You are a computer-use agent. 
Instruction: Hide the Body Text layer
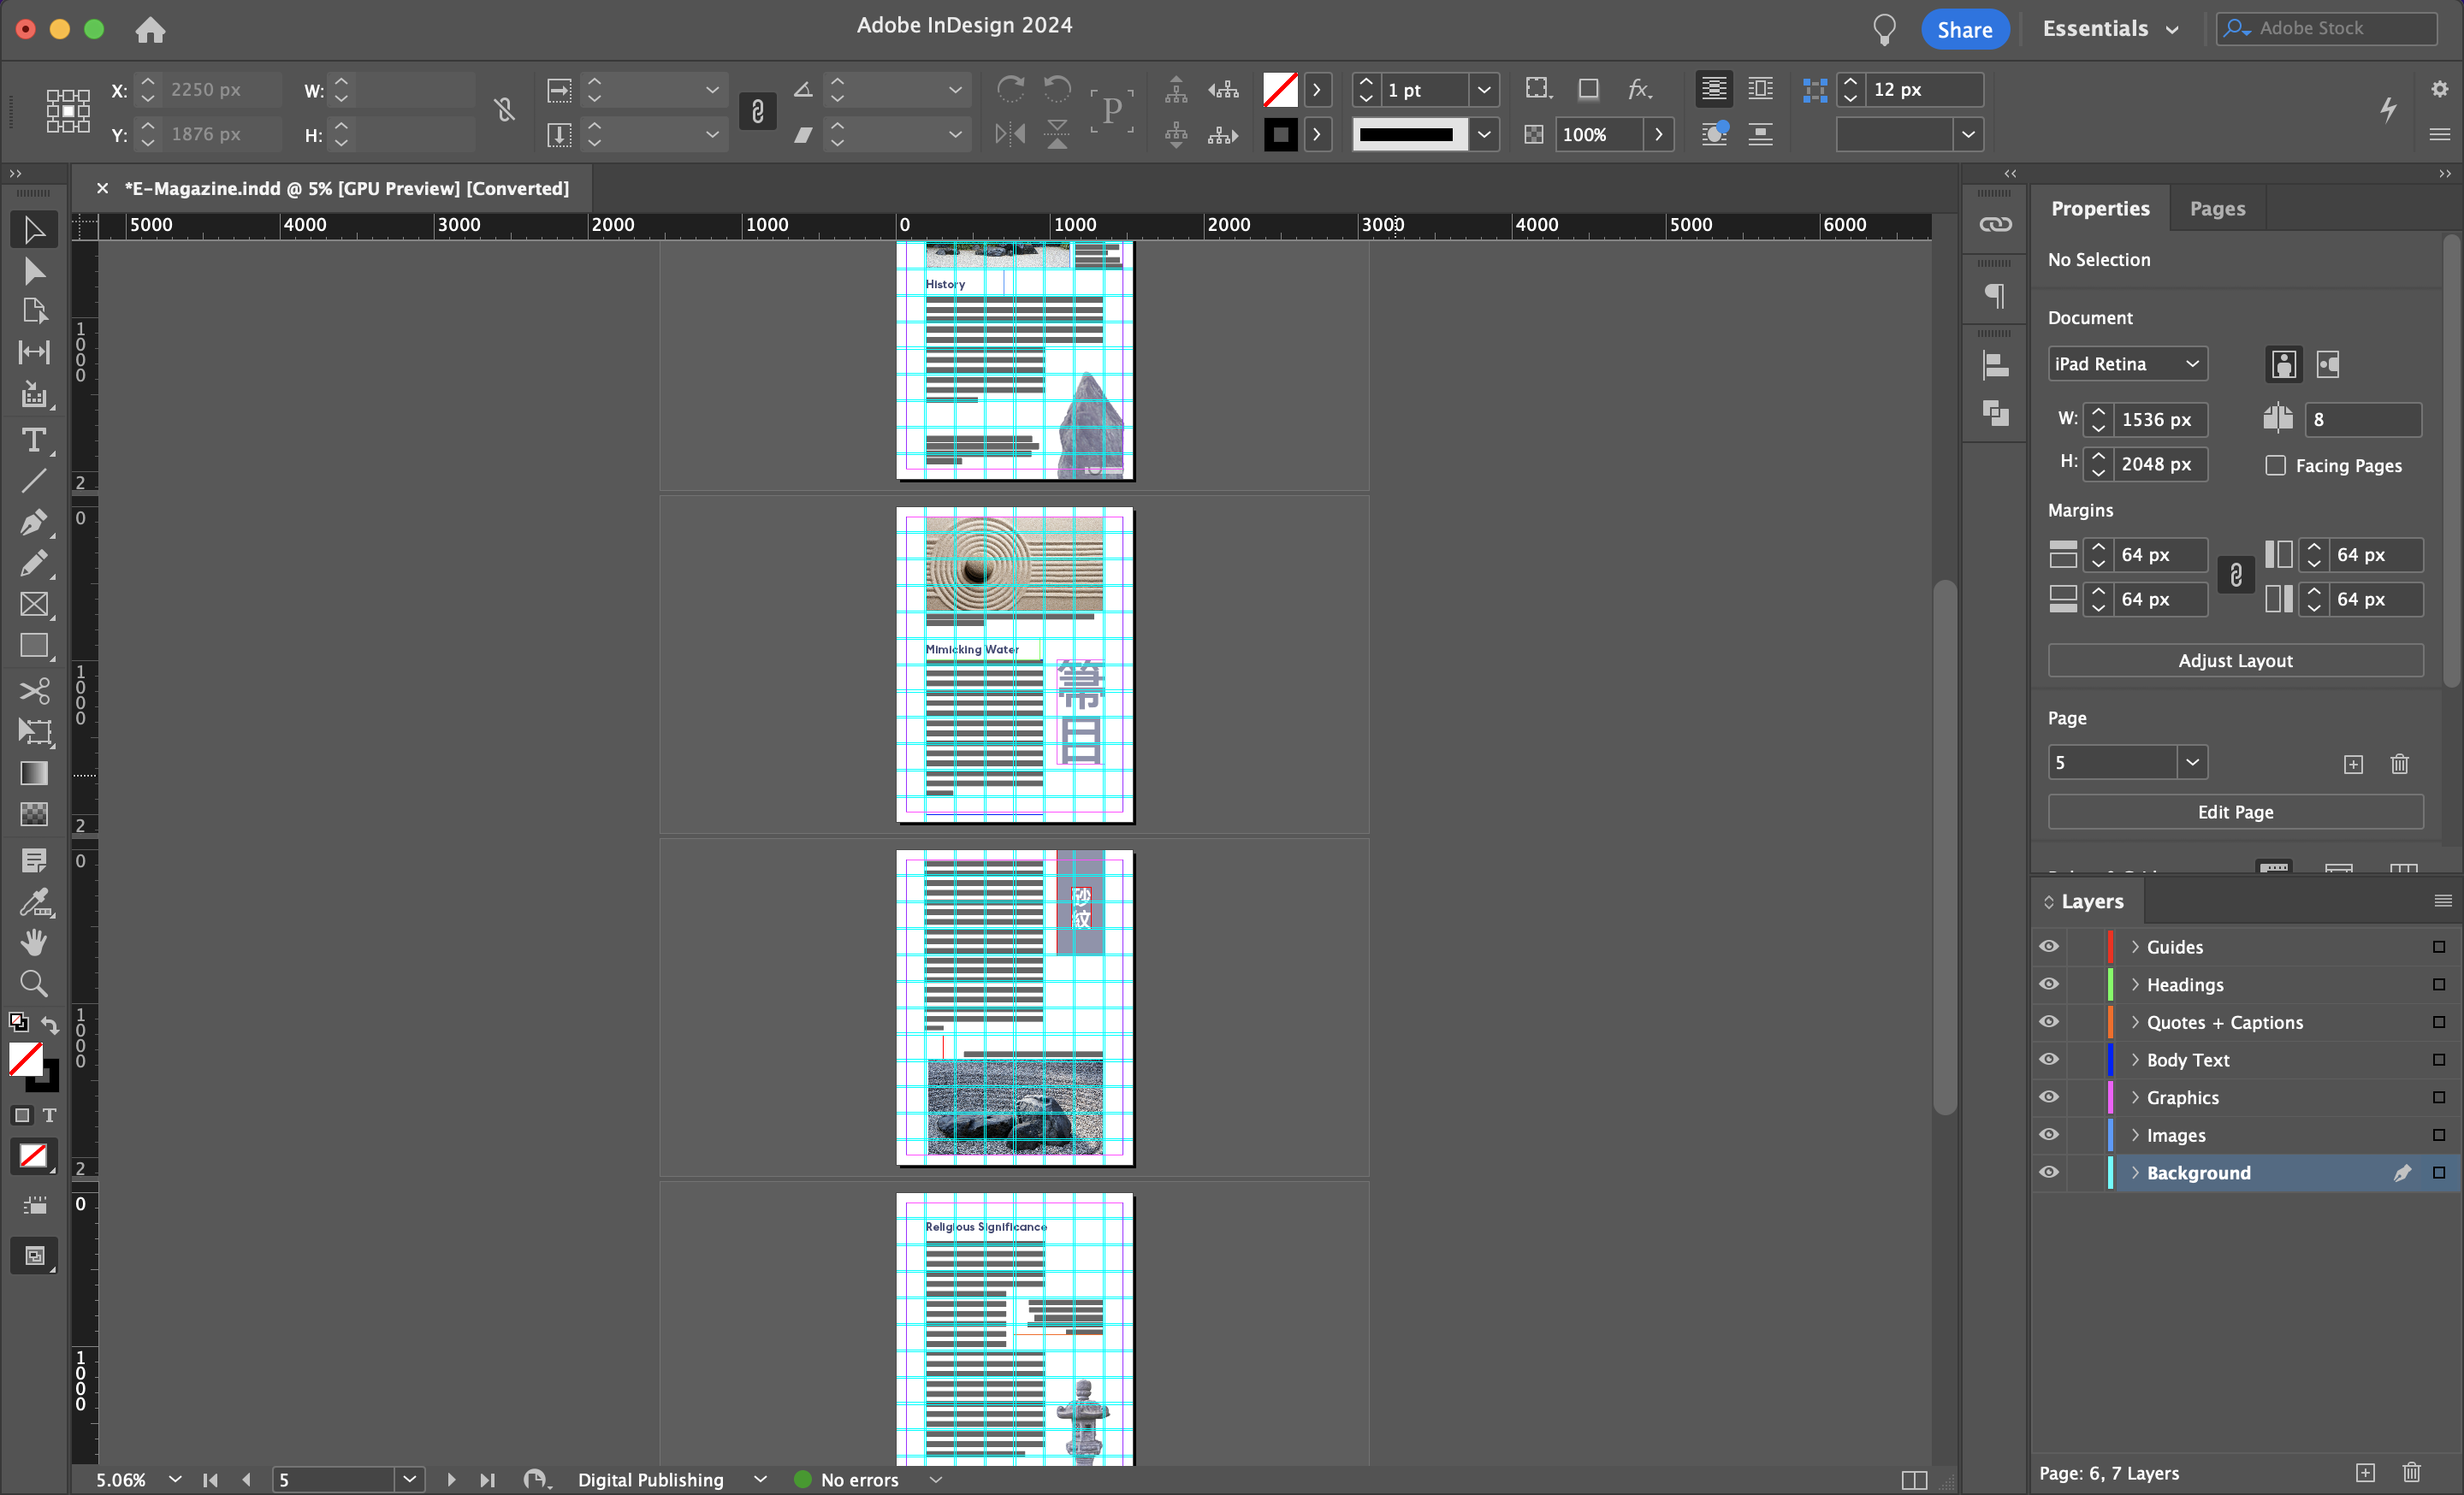pyautogui.click(x=2049, y=1060)
